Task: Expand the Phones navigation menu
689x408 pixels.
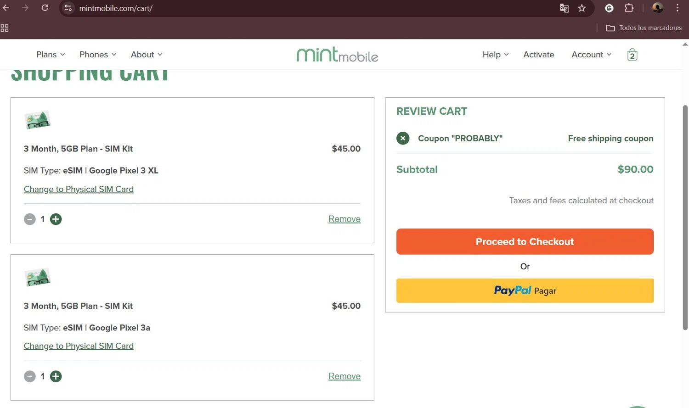Action: click(x=98, y=55)
